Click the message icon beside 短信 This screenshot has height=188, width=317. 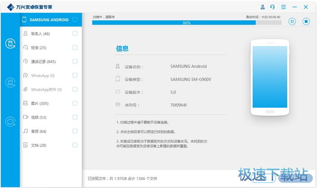[x=25, y=47]
